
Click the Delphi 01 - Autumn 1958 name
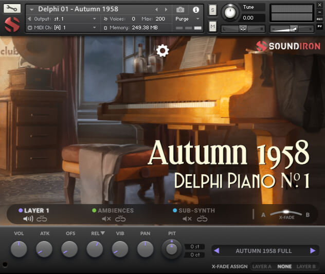[x=78, y=9]
